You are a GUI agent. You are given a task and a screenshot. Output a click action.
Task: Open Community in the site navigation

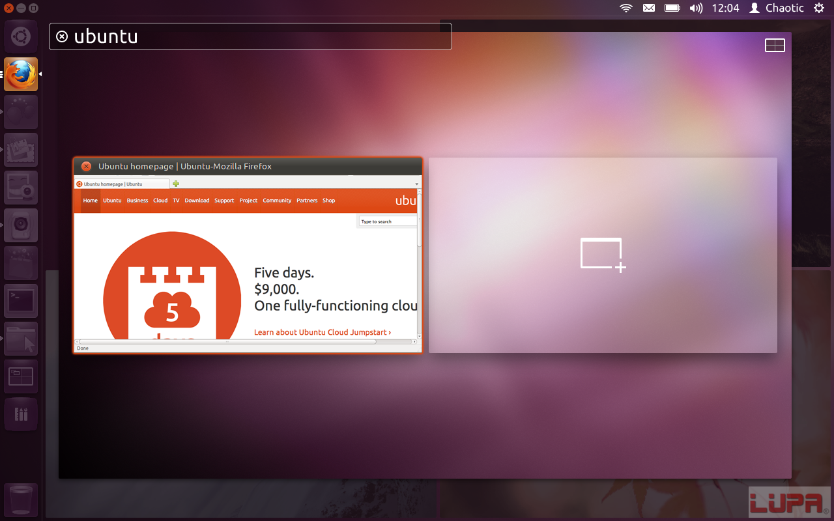point(277,201)
